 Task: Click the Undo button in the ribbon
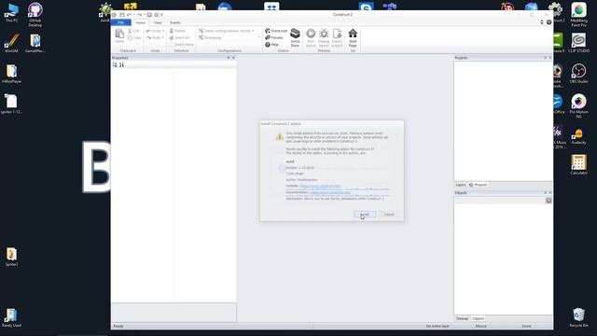pos(154,31)
